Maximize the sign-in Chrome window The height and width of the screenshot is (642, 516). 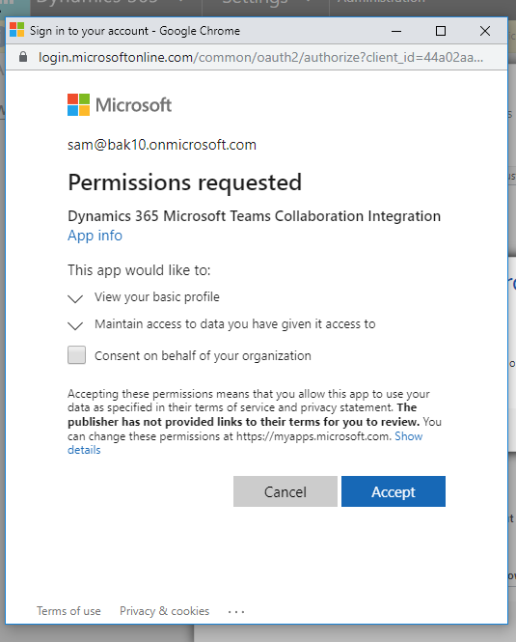tap(441, 31)
